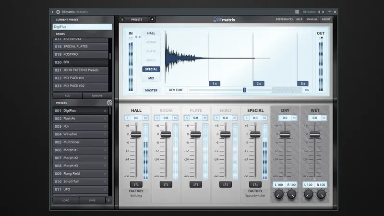
Task: Click the ADD bank button
Action: pyautogui.click(x=67, y=96)
